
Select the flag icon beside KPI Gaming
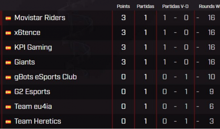tap(8, 48)
